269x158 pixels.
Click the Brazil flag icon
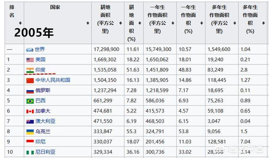pos(30,101)
